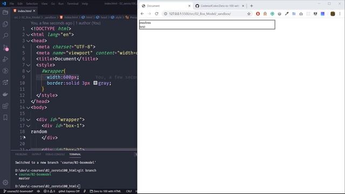Collapse the #wrapper rule fold on line 8
345x194 pixels.
28,71
